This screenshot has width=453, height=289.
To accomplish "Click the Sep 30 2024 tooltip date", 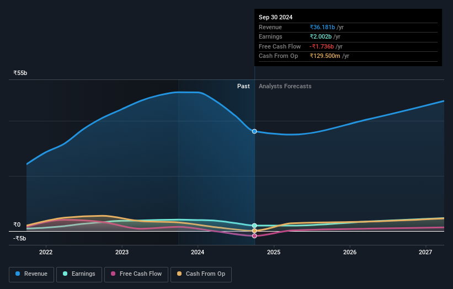I will point(275,17).
